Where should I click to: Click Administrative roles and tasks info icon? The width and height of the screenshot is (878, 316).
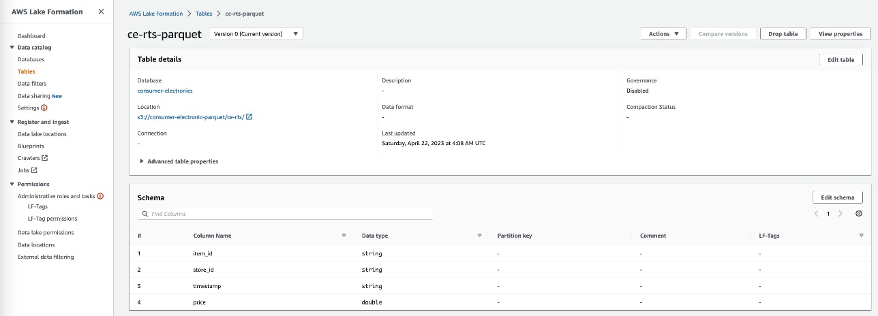(100, 196)
